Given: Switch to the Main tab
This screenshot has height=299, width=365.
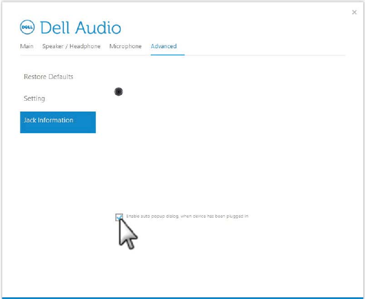Looking at the screenshot, I should [27, 46].
